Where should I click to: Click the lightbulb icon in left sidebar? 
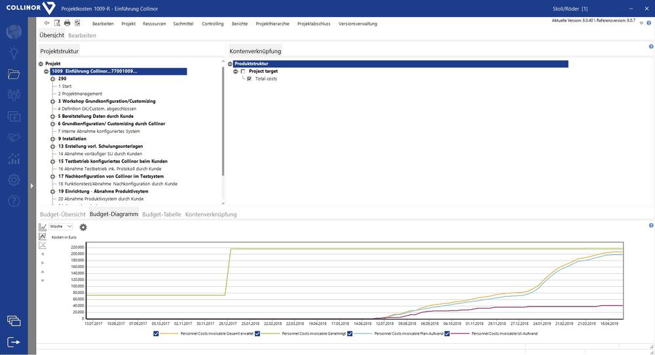pyautogui.click(x=14, y=53)
